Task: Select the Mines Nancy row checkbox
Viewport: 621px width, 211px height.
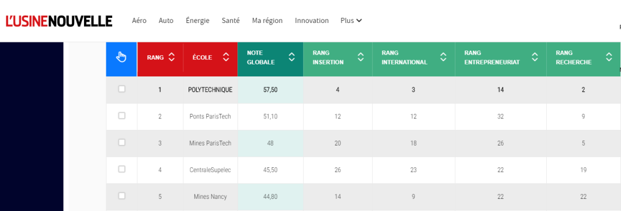Action: (x=121, y=195)
